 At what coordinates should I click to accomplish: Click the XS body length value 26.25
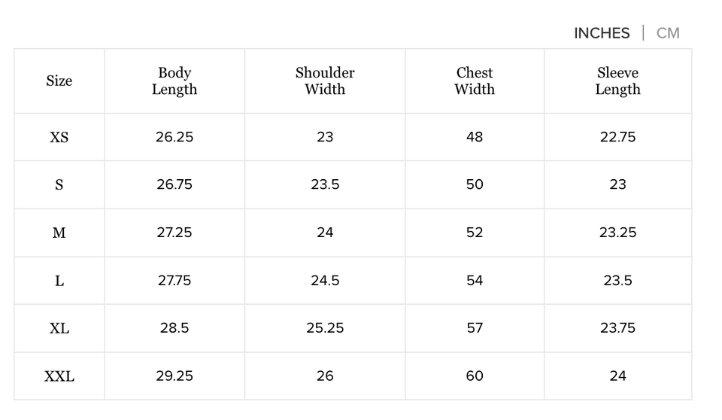[174, 137]
